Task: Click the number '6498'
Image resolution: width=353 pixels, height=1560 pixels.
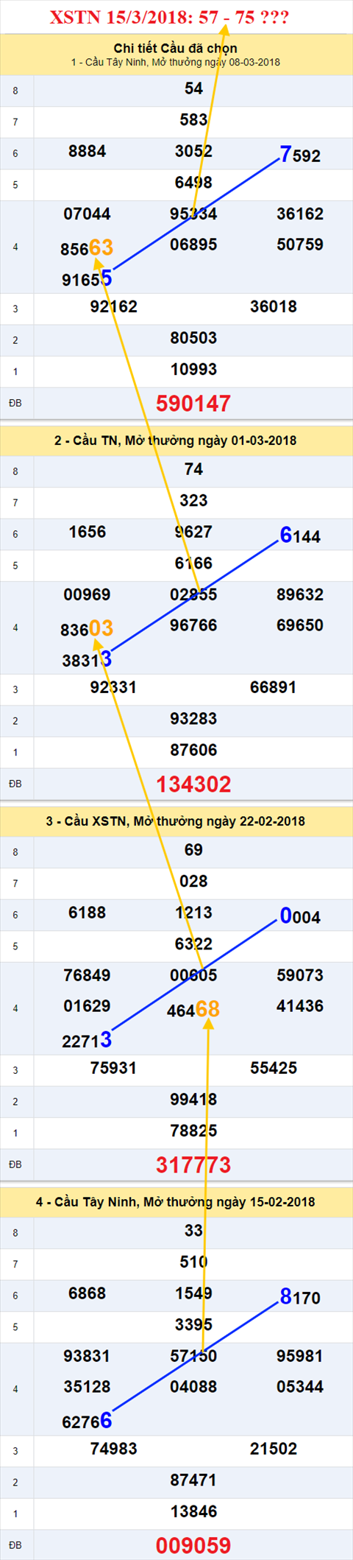Action: [193, 182]
